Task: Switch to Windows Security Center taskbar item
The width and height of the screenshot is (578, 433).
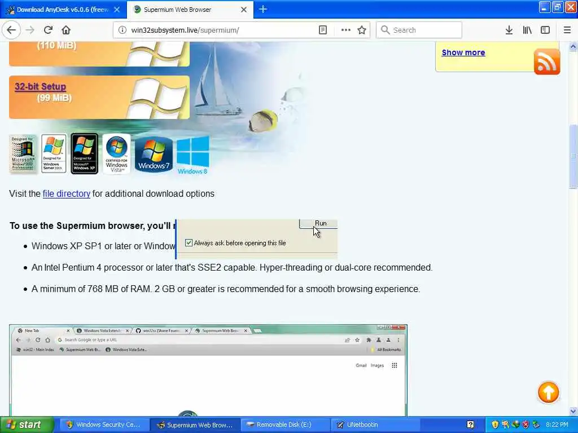Action: 104,425
